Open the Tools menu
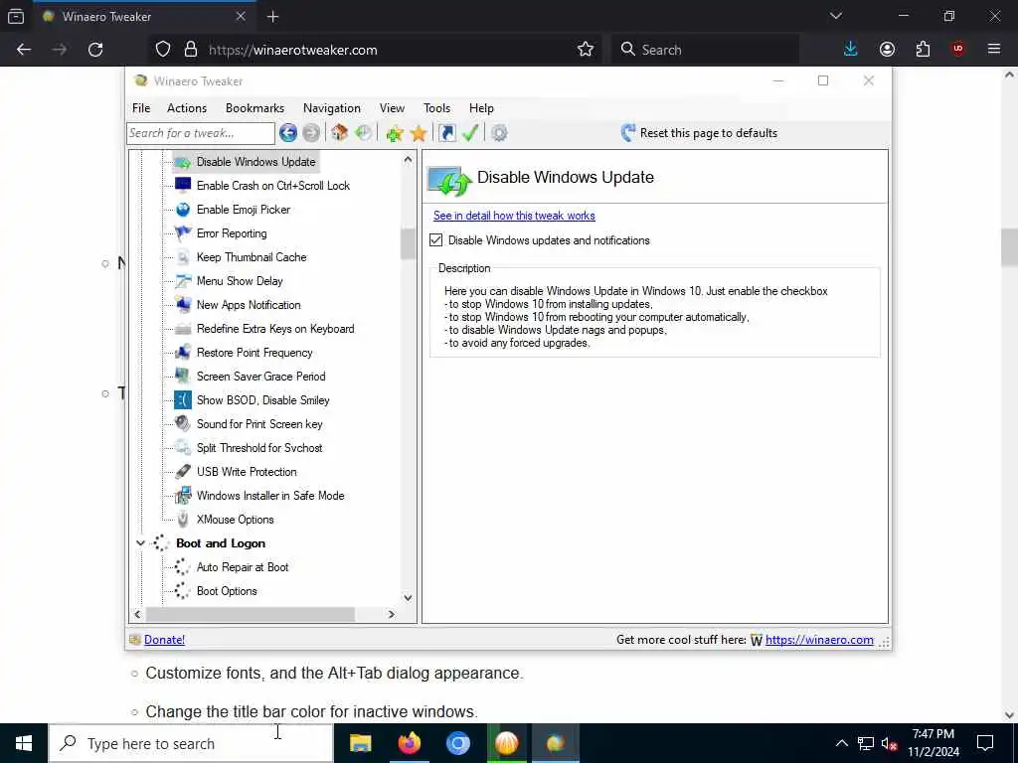This screenshot has height=763, width=1018. pos(437,108)
